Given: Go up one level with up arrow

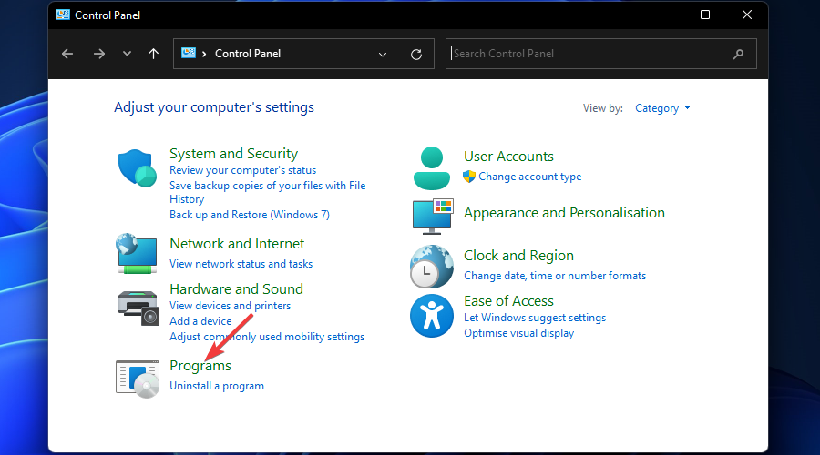Looking at the screenshot, I should [x=153, y=54].
